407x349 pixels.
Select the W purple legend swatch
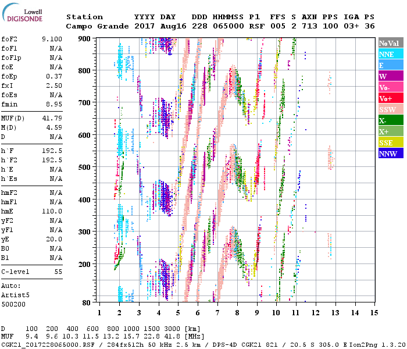(389, 76)
